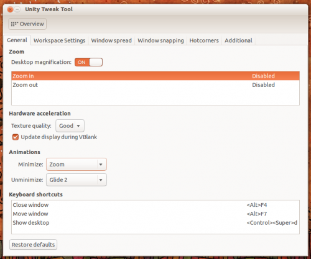Click the <Control><Super>d shortcut value
311x259 pixels.
point(272,223)
